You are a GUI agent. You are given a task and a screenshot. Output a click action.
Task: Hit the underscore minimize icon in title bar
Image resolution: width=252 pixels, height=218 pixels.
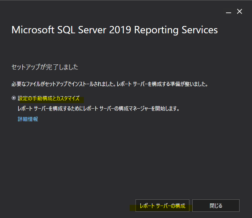[x=229, y=12]
